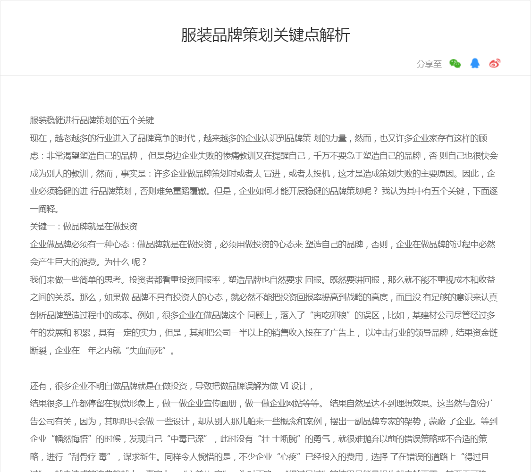Click the article title 服装品牌策划关键点解析

point(265,35)
